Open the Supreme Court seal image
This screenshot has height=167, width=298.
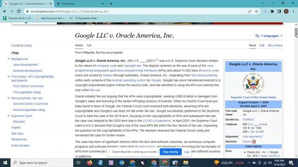253,83
